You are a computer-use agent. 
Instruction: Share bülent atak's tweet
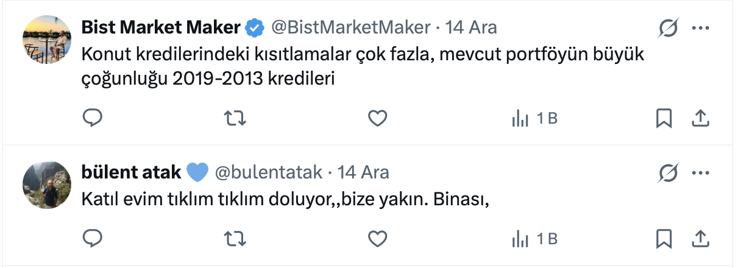tap(701, 239)
